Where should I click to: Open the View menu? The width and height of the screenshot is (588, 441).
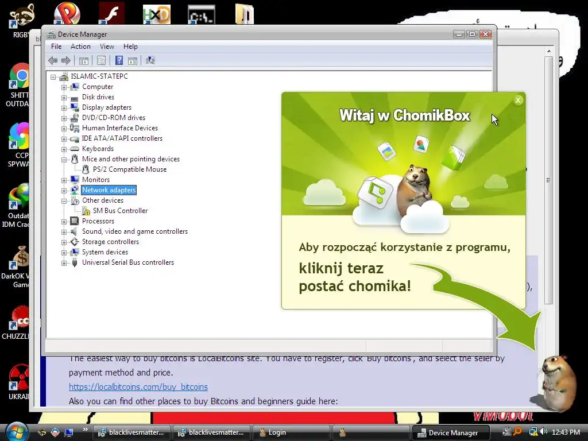107,47
